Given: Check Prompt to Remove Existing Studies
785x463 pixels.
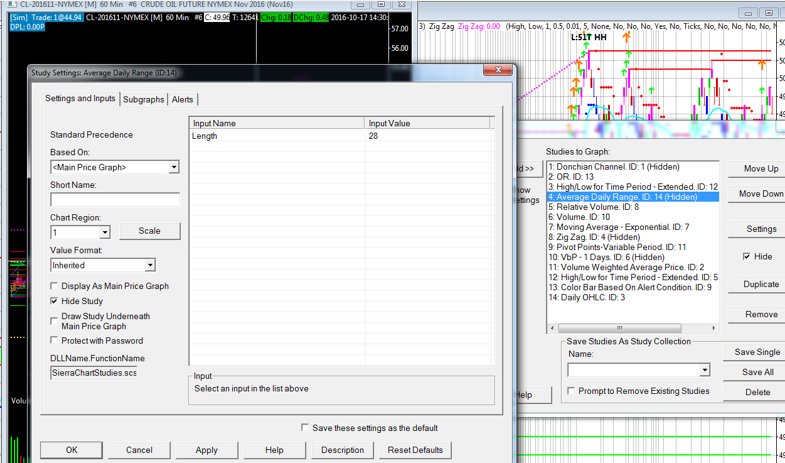Looking at the screenshot, I should 571,391.
